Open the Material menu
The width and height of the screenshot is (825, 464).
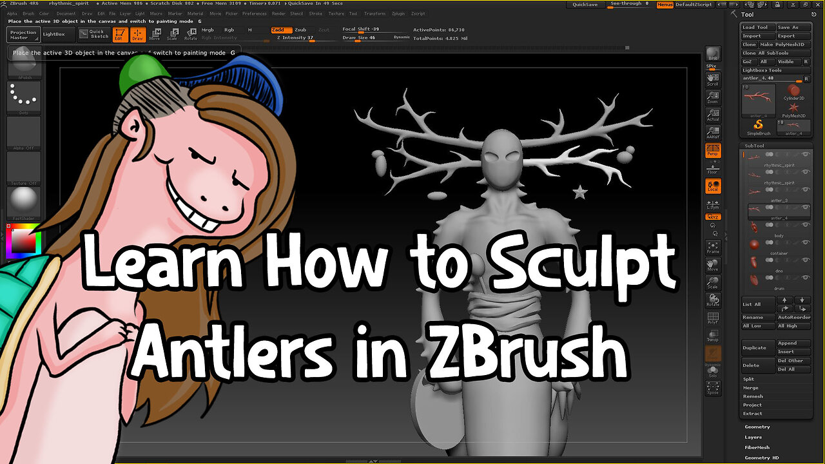point(195,14)
